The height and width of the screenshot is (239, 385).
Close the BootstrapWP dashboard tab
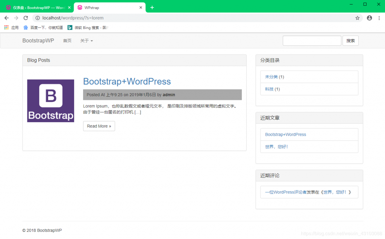(x=69, y=8)
